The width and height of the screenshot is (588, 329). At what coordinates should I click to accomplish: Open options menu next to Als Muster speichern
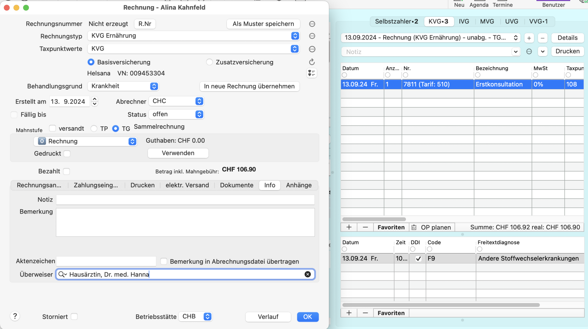(312, 24)
